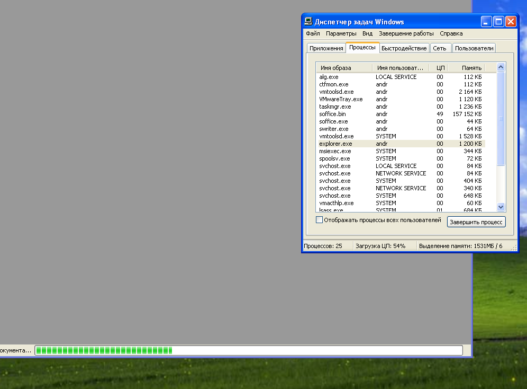
Task: Click the Процессов: 25 status entry
Action: coord(323,246)
